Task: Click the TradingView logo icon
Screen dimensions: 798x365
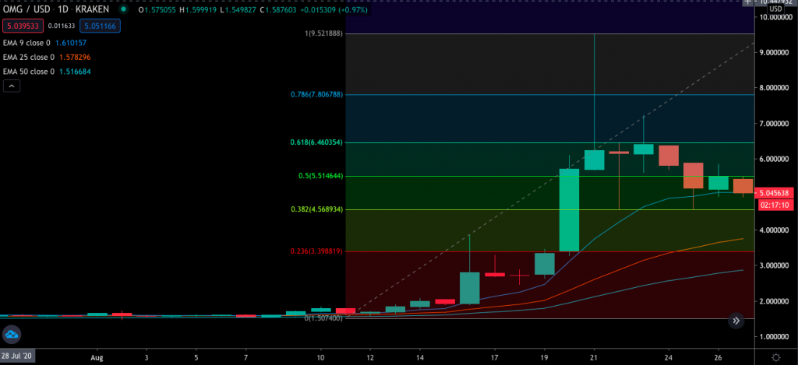Action: (12, 335)
